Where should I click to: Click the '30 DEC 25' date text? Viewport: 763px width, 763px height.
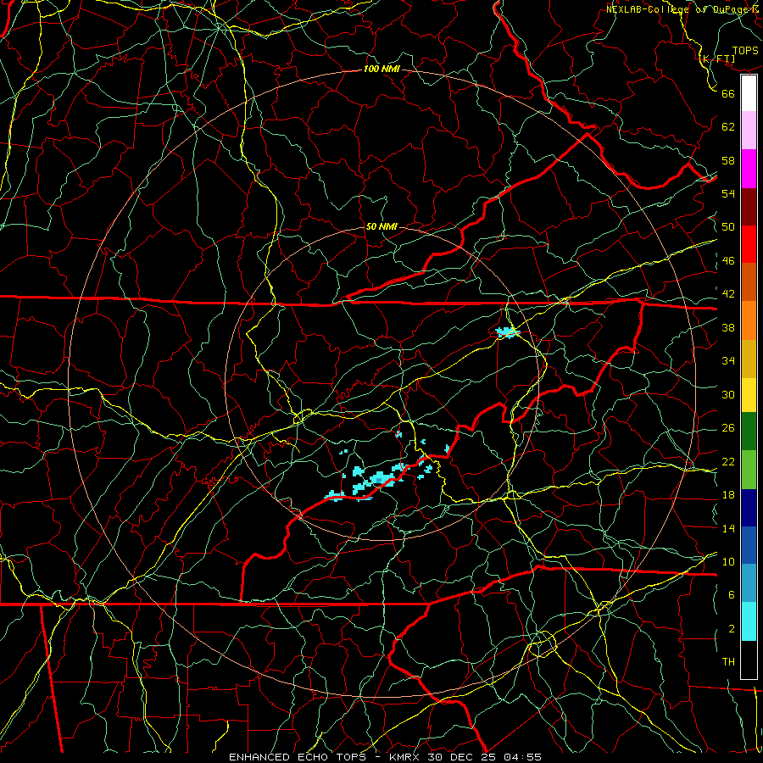461,757
